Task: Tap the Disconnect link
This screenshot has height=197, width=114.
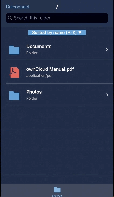Action: 18,7
